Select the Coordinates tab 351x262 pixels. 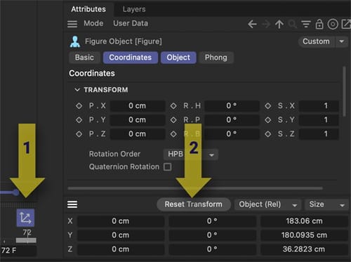point(131,58)
